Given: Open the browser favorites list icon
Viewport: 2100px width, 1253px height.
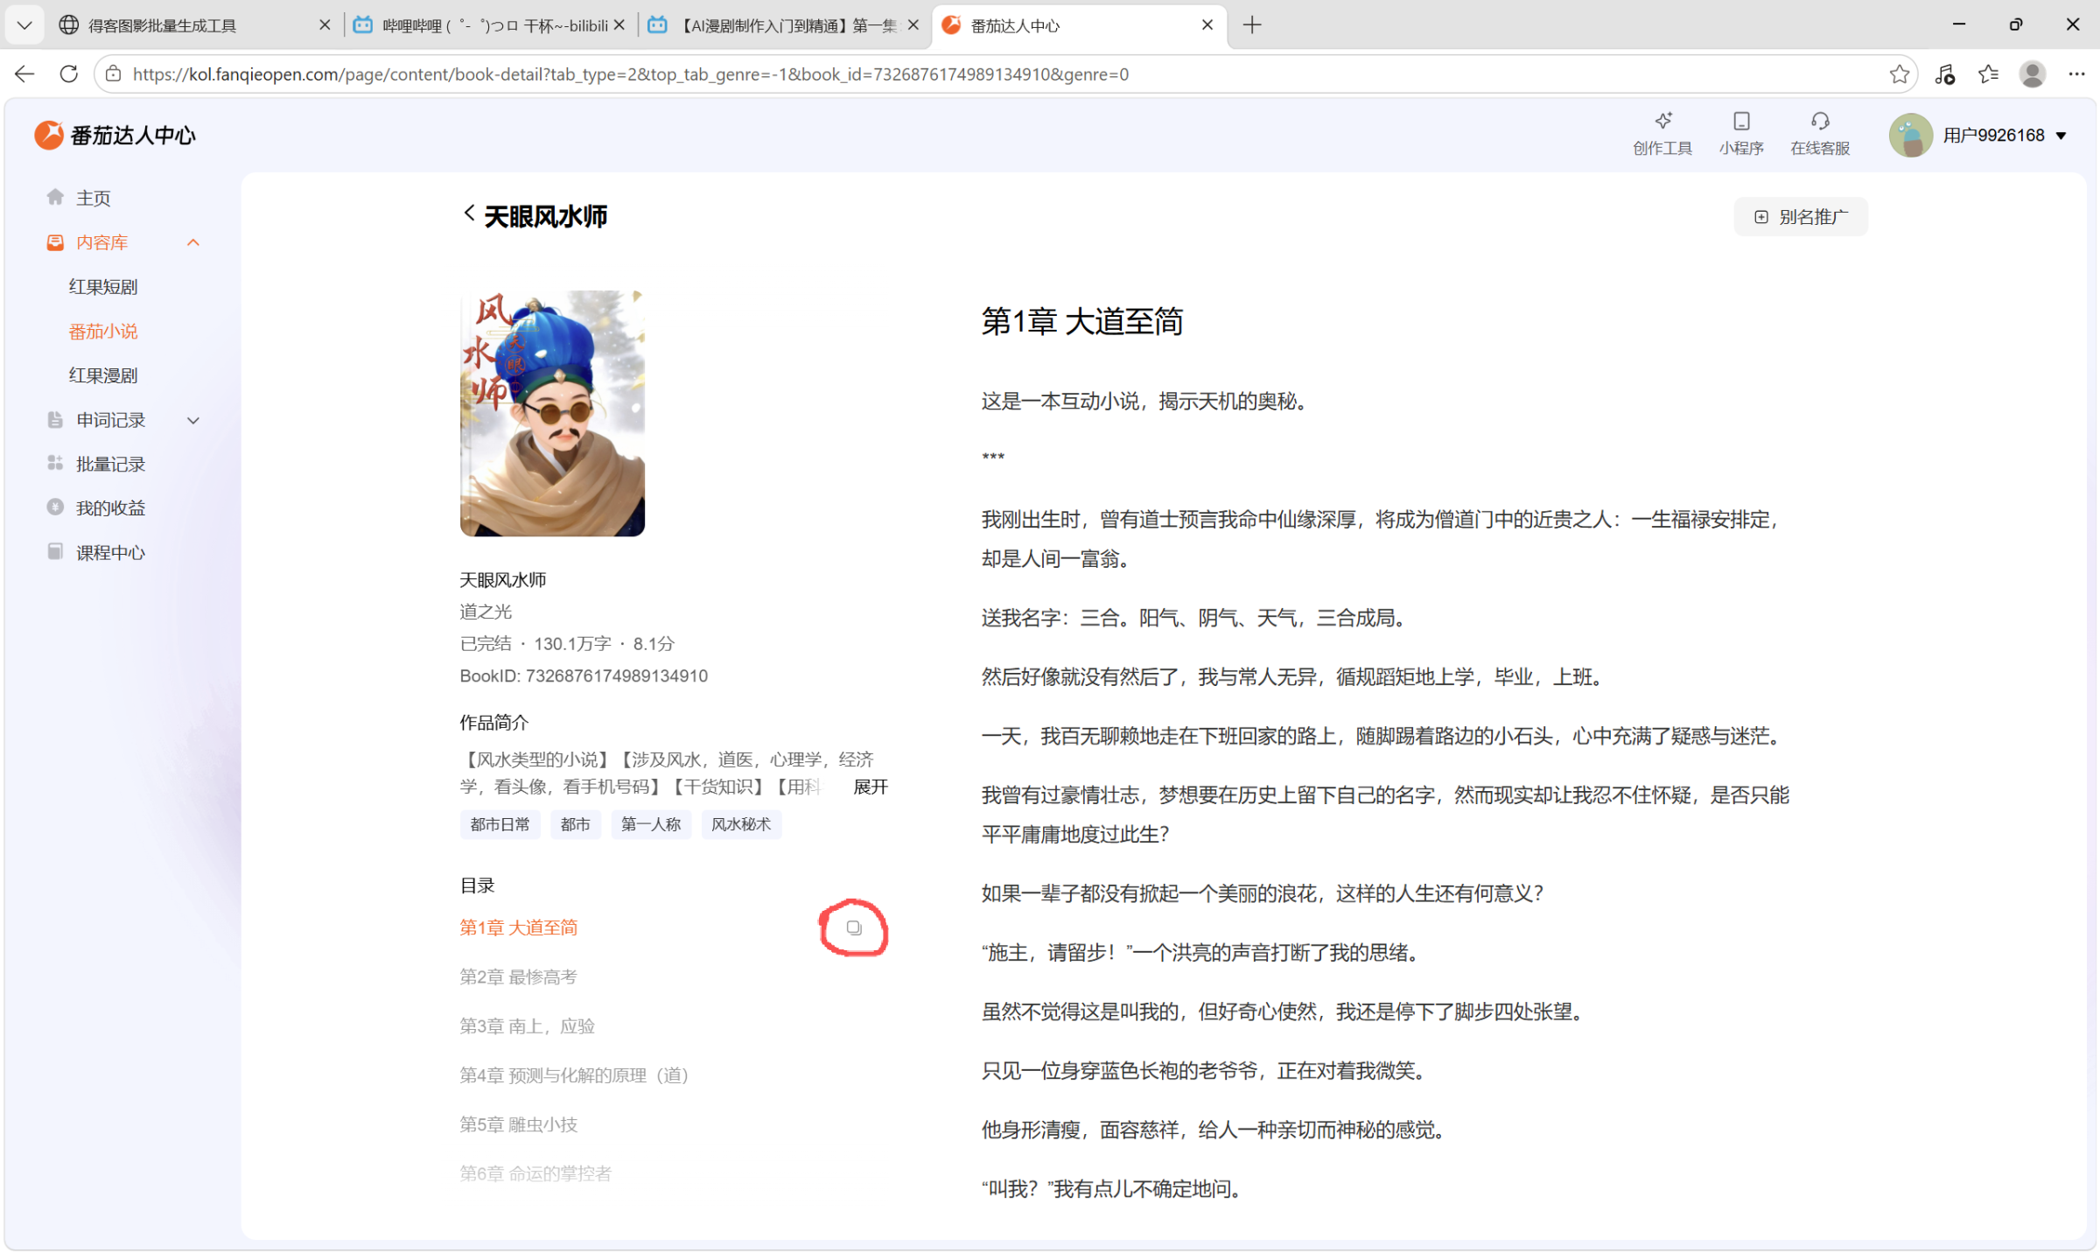Looking at the screenshot, I should pos(1988,74).
